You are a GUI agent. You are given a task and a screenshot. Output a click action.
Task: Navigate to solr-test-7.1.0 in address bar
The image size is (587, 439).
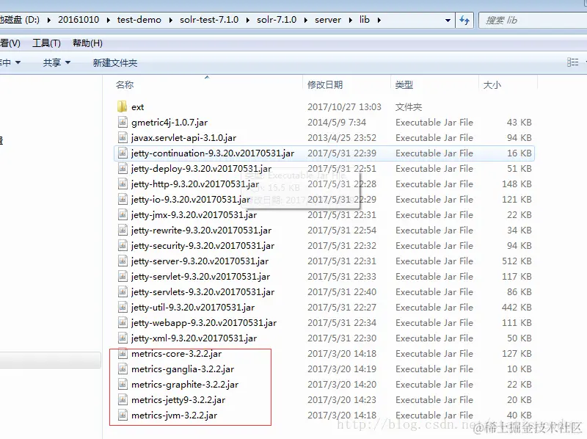pyautogui.click(x=209, y=20)
